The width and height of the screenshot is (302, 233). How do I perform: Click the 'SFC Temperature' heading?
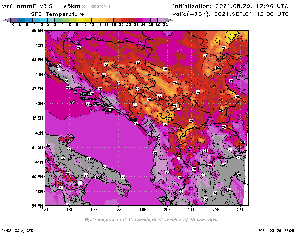click(x=58, y=14)
